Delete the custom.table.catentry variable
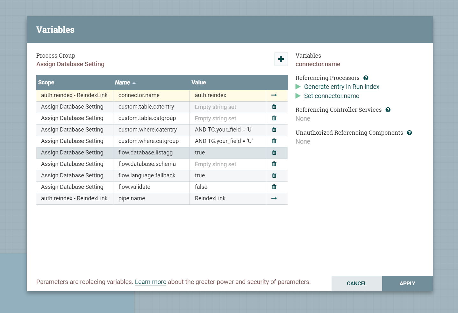Image resolution: width=458 pixels, height=313 pixels. [x=274, y=107]
